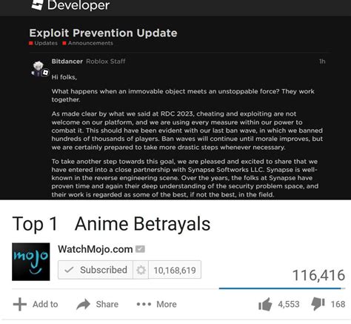Click the Share arrow icon

tap(83, 304)
